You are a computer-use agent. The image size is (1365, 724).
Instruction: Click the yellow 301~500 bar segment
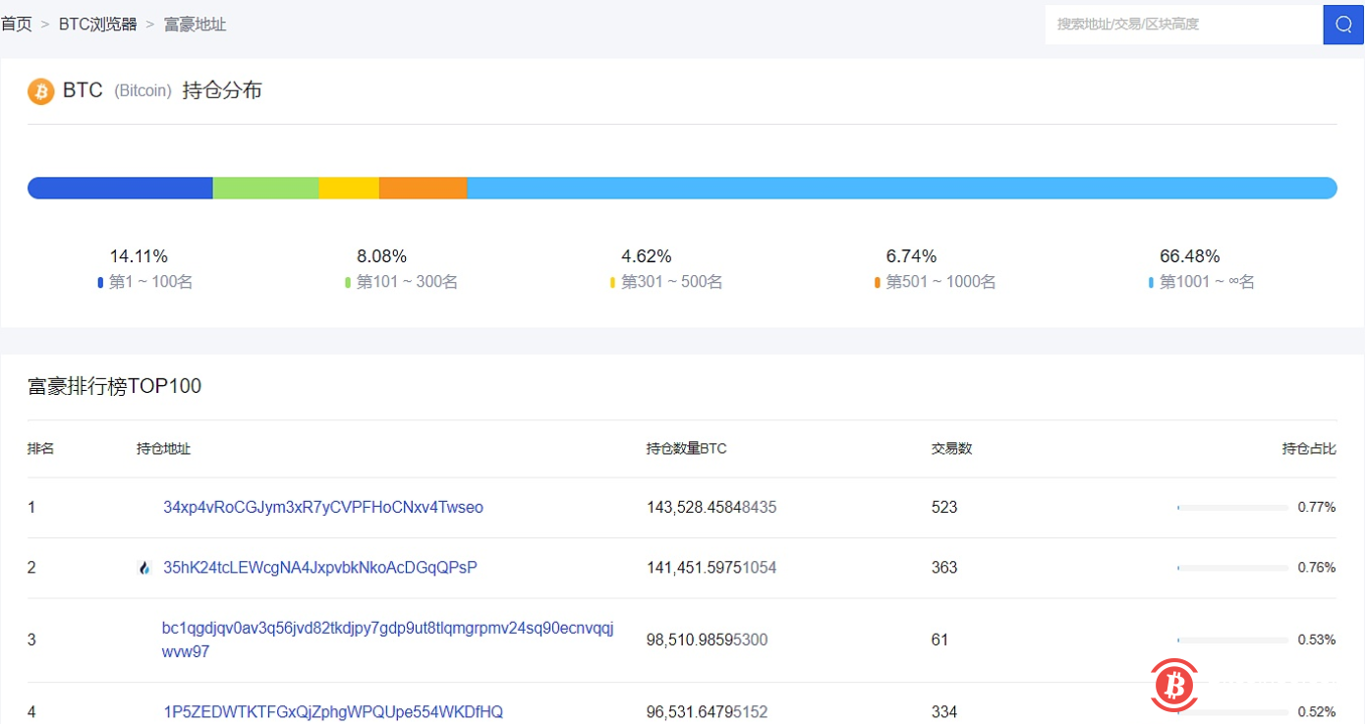point(349,188)
